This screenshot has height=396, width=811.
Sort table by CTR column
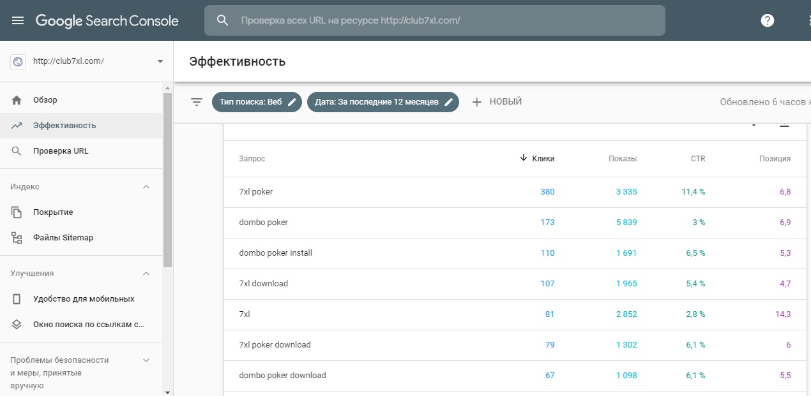698,159
